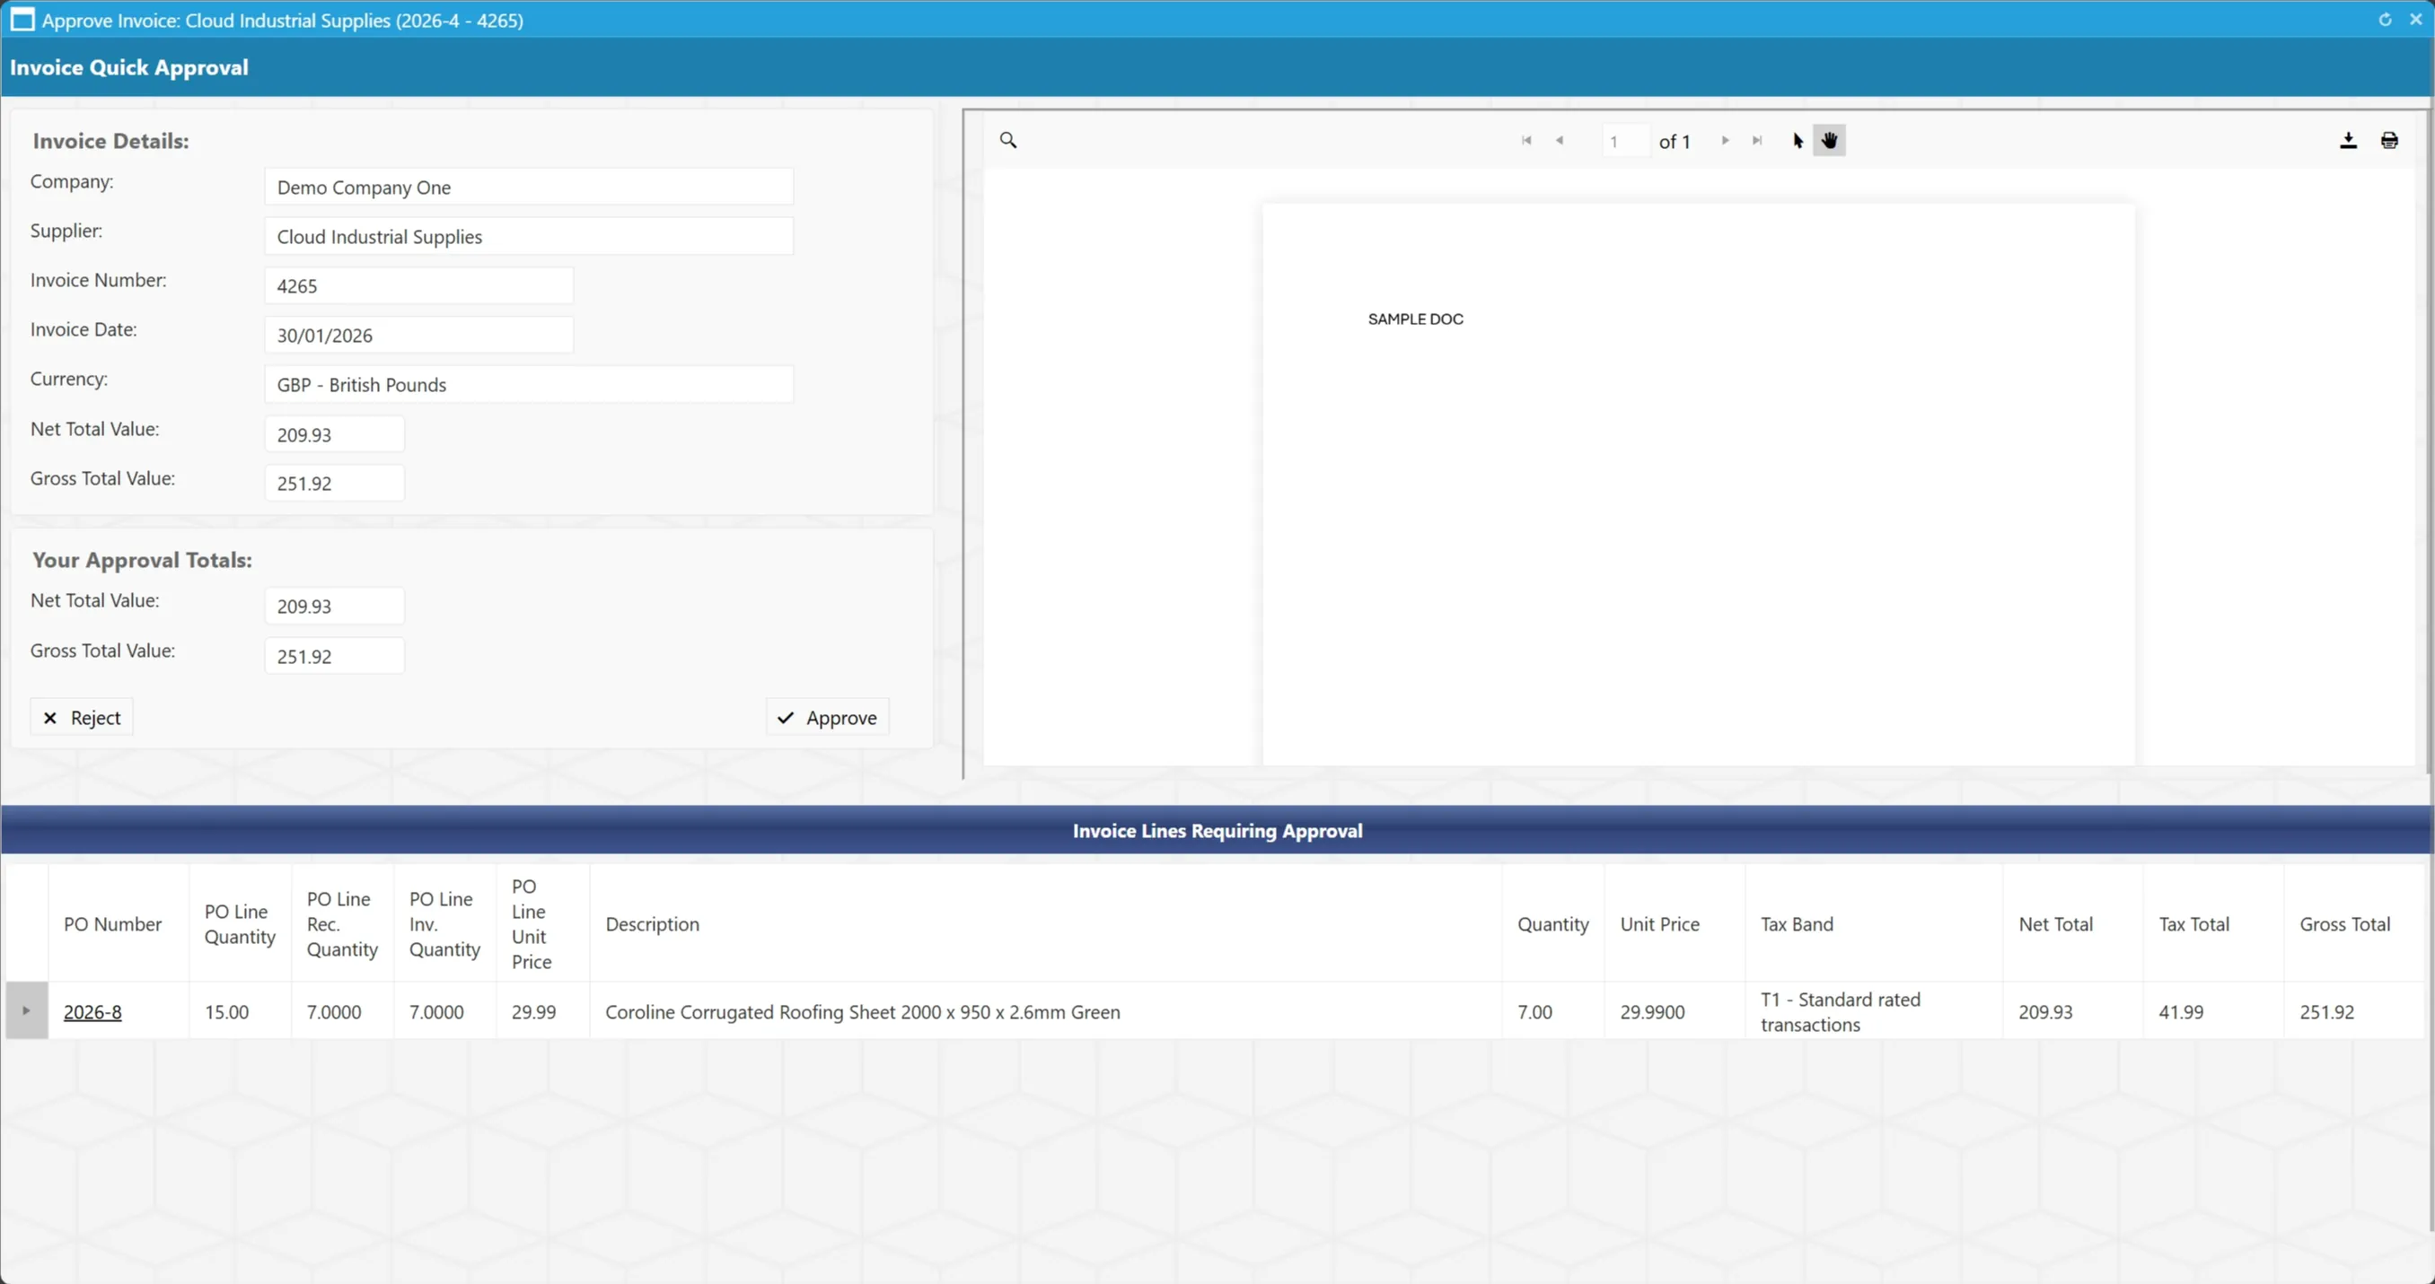2435x1284 pixels.
Task: Click the 7.00 quantity cell
Action: (x=1553, y=1011)
